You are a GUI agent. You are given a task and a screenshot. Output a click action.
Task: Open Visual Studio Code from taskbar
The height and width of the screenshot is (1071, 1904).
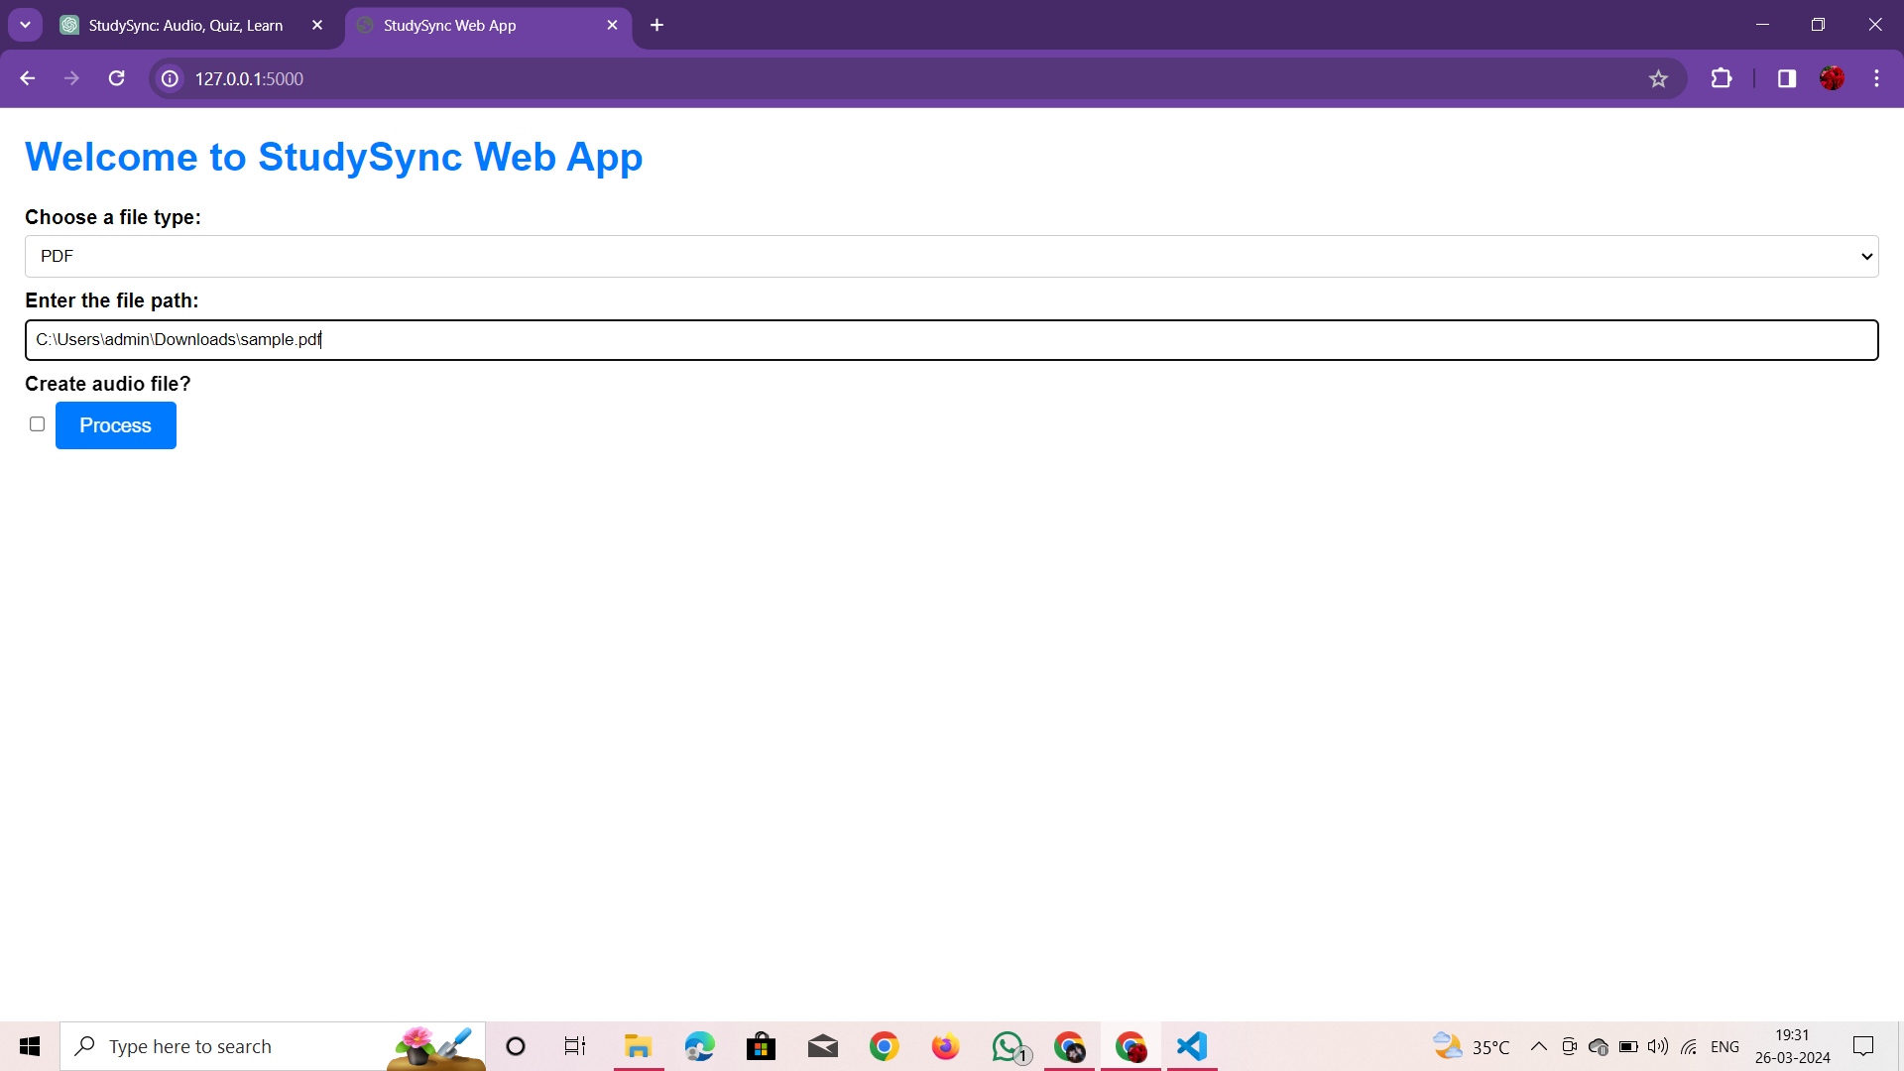(x=1191, y=1046)
